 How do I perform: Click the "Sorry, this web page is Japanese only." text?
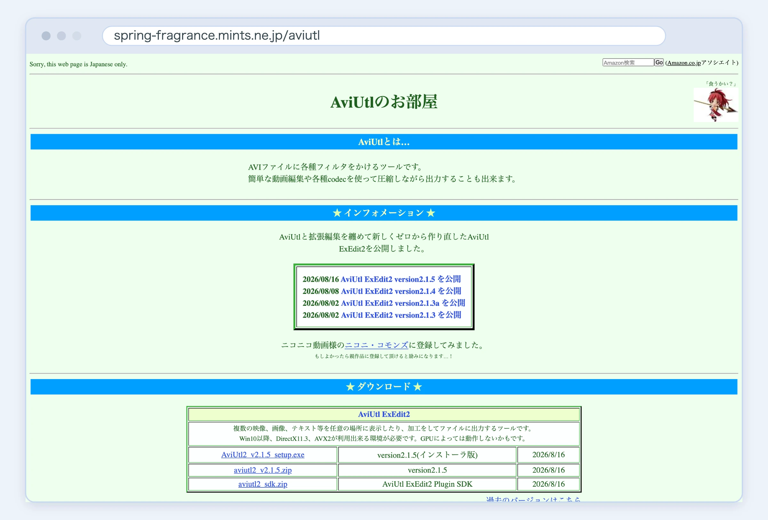[78, 64]
